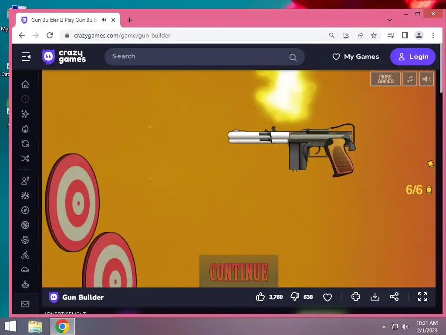Open network status tray icon
This screenshot has width=446, height=335.
[x=395, y=327]
